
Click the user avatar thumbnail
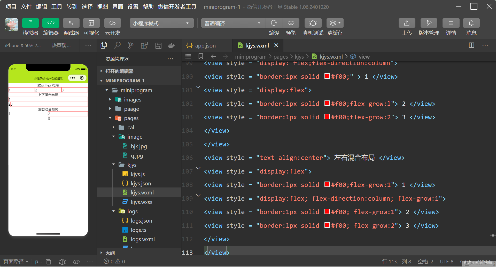[11, 25]
